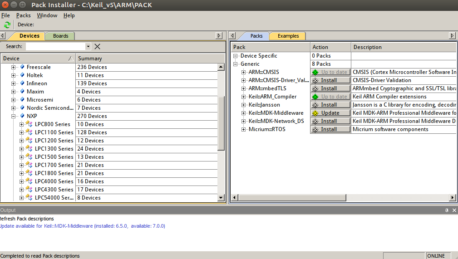The image size is (458, 259).
Task: Click the right-pane tab scroll-left arrow
Action: pos(232,36)
